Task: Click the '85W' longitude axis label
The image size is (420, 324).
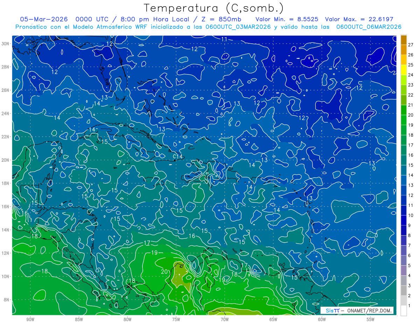Action: pos(79,319)
